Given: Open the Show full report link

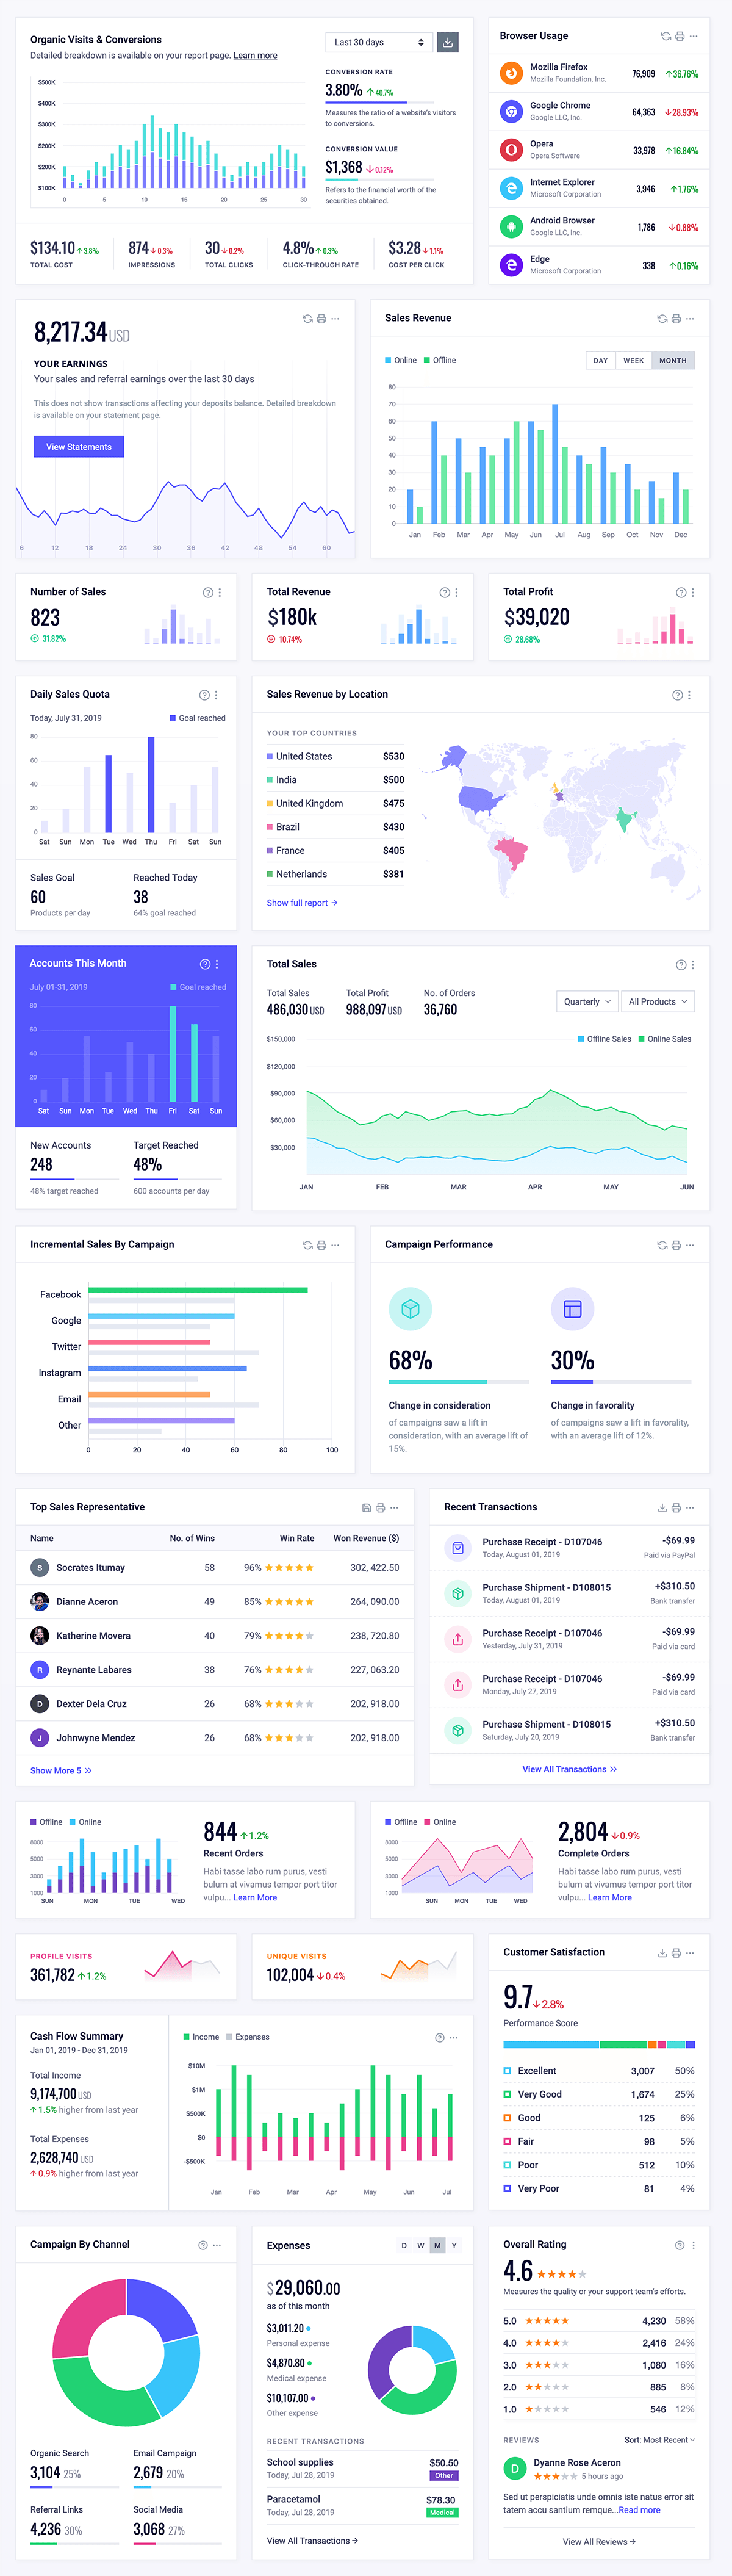Looking at the screenshot, I should pyautogui.click(x=302, y=903).
